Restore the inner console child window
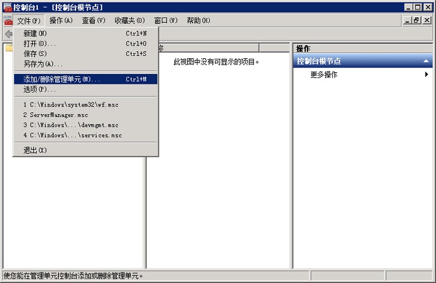The width and height of the screenshot is (436, 283). click(x=416, y=20)
